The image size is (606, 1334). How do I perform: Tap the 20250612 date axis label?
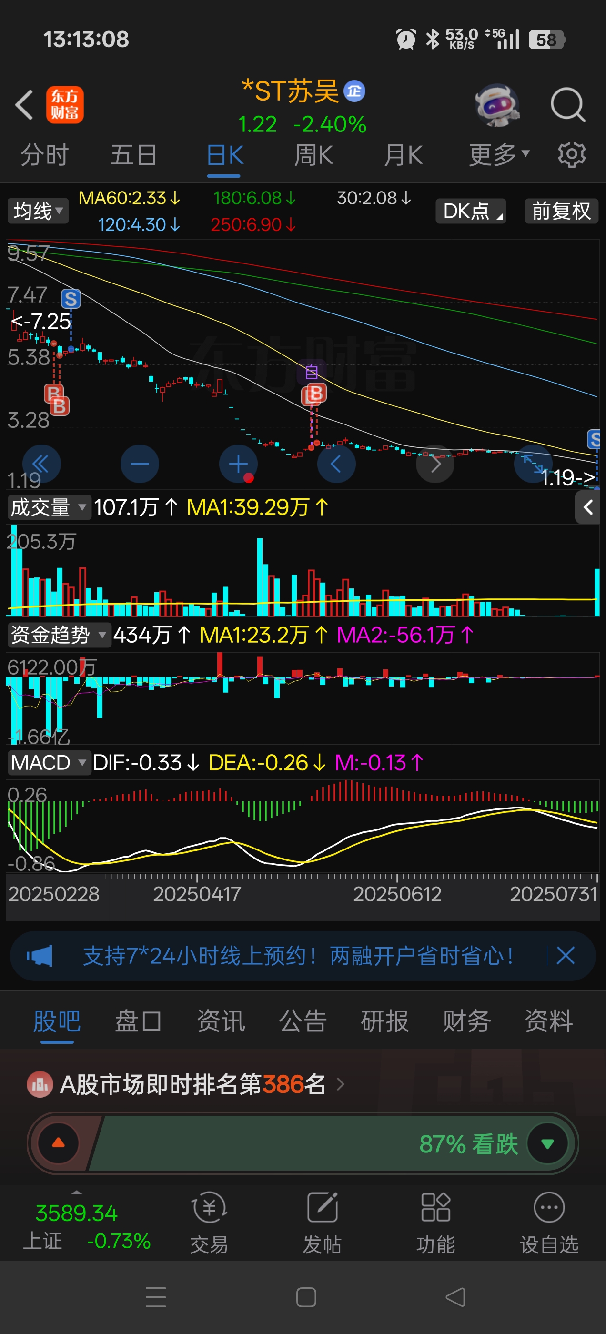click(x=397, y=894)
